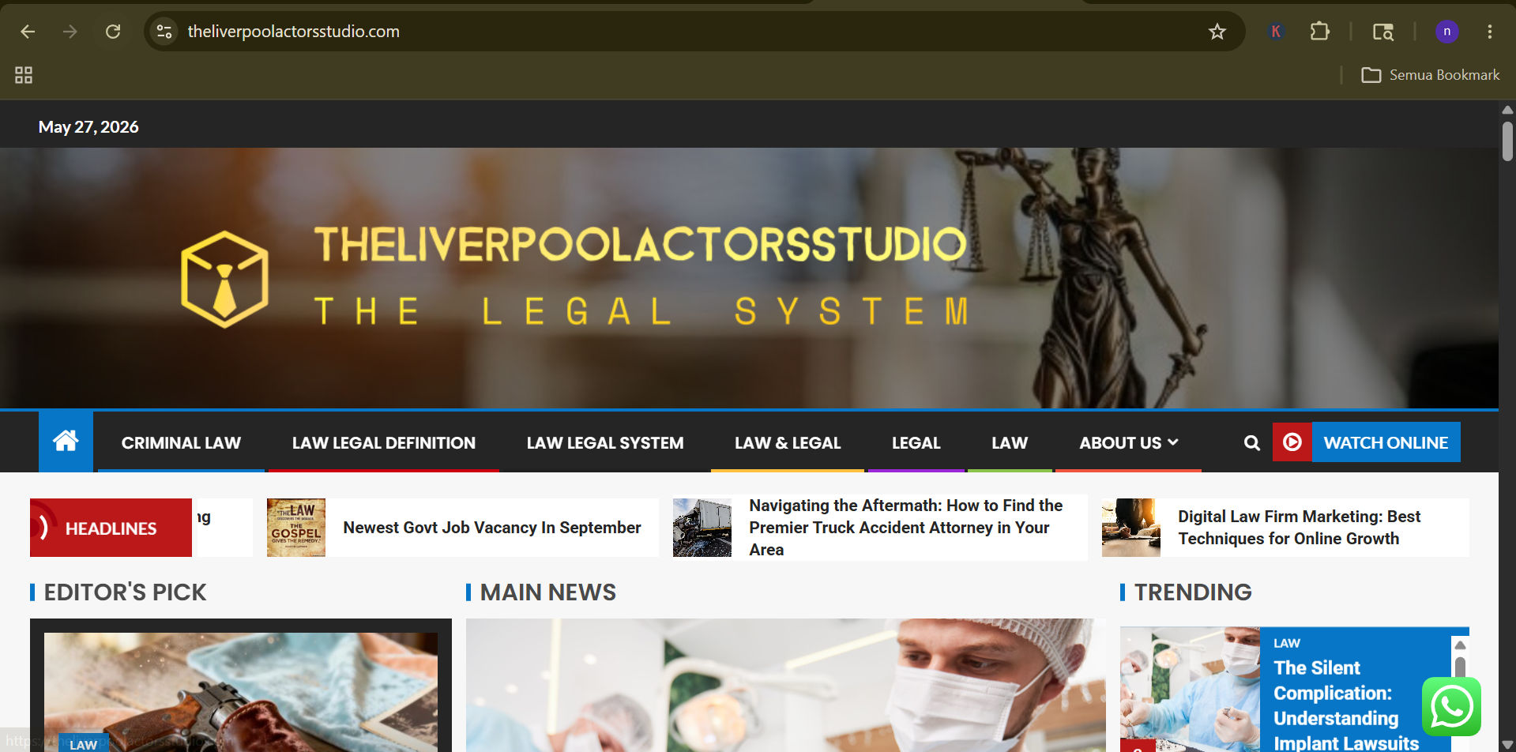Open site information icon in address bar
Image resolution: width=1516 pixels, height=752 pixels.
pos(164,32)
